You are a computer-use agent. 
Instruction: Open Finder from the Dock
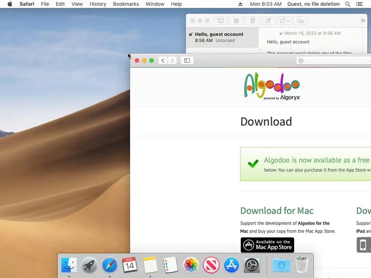click(x=69, y=265)
